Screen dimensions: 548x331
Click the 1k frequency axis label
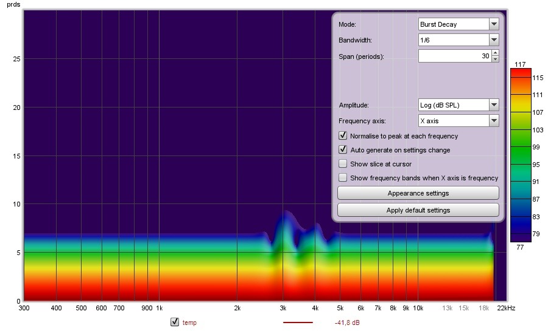160,308
